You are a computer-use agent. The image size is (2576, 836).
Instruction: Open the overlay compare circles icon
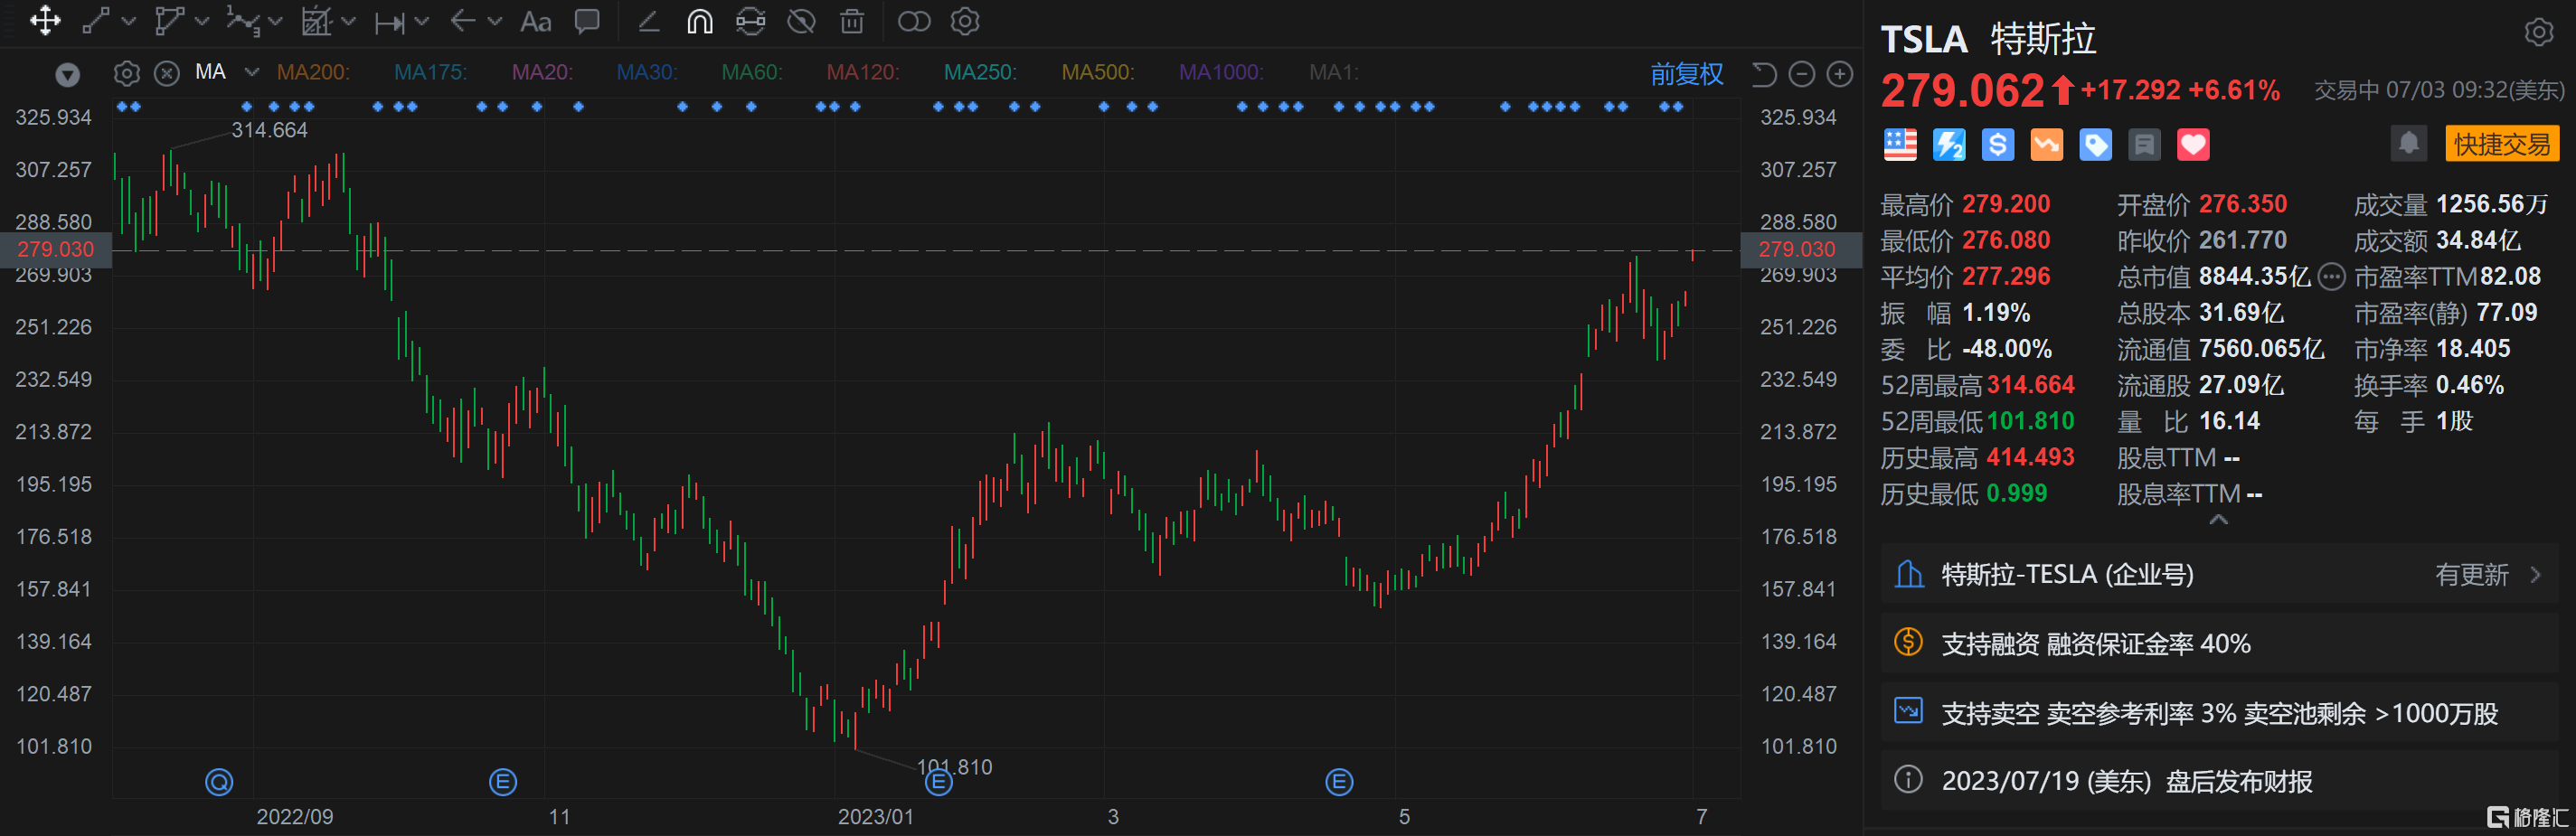pos(914,20)
